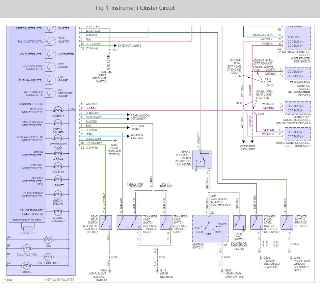Select the fuel gauge symbol

[51, 80]
